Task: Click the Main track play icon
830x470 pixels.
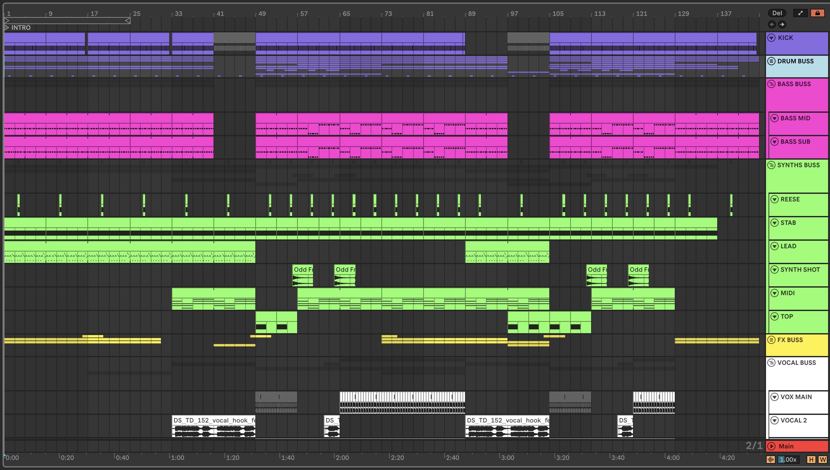Action: tap(771, 446)
